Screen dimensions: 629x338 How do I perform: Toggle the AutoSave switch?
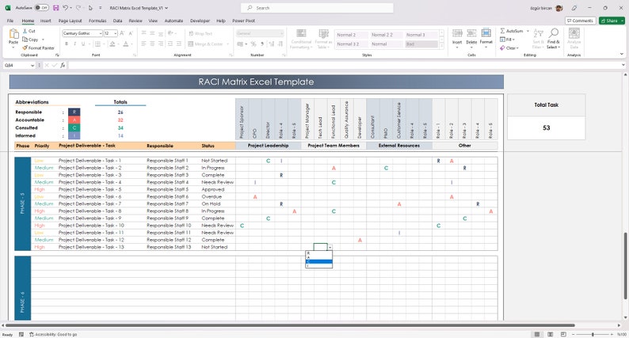click(x=41, y=8)
